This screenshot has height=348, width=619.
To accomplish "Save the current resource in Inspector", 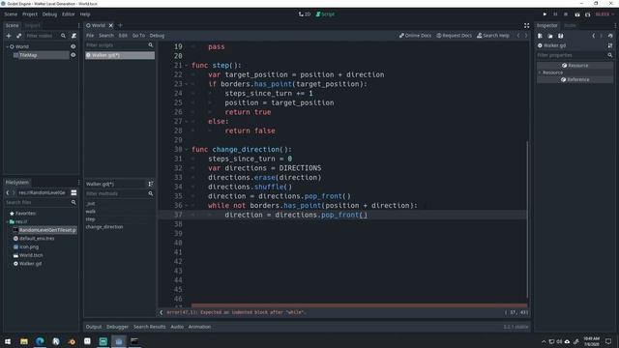I will 561,36.
